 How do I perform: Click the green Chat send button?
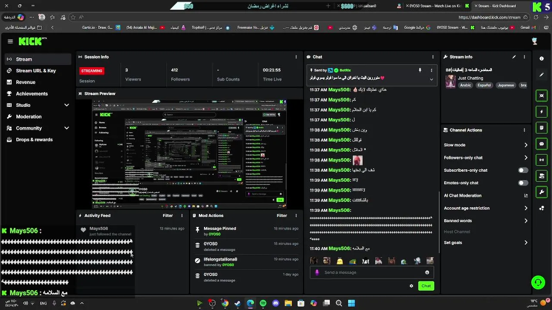coord(426,286)
